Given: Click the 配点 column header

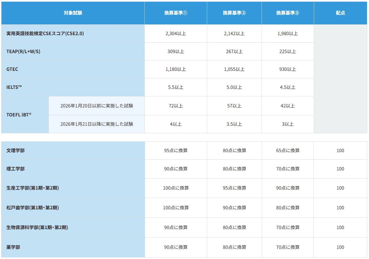Looking at the screenshot, I should click(341, 13).
